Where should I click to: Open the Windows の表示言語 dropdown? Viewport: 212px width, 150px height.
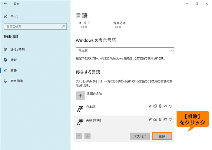click(125, 51)
